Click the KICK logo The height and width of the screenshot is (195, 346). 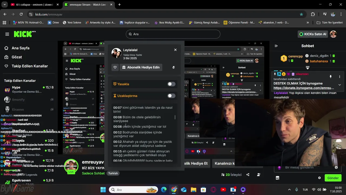(25, 34)
